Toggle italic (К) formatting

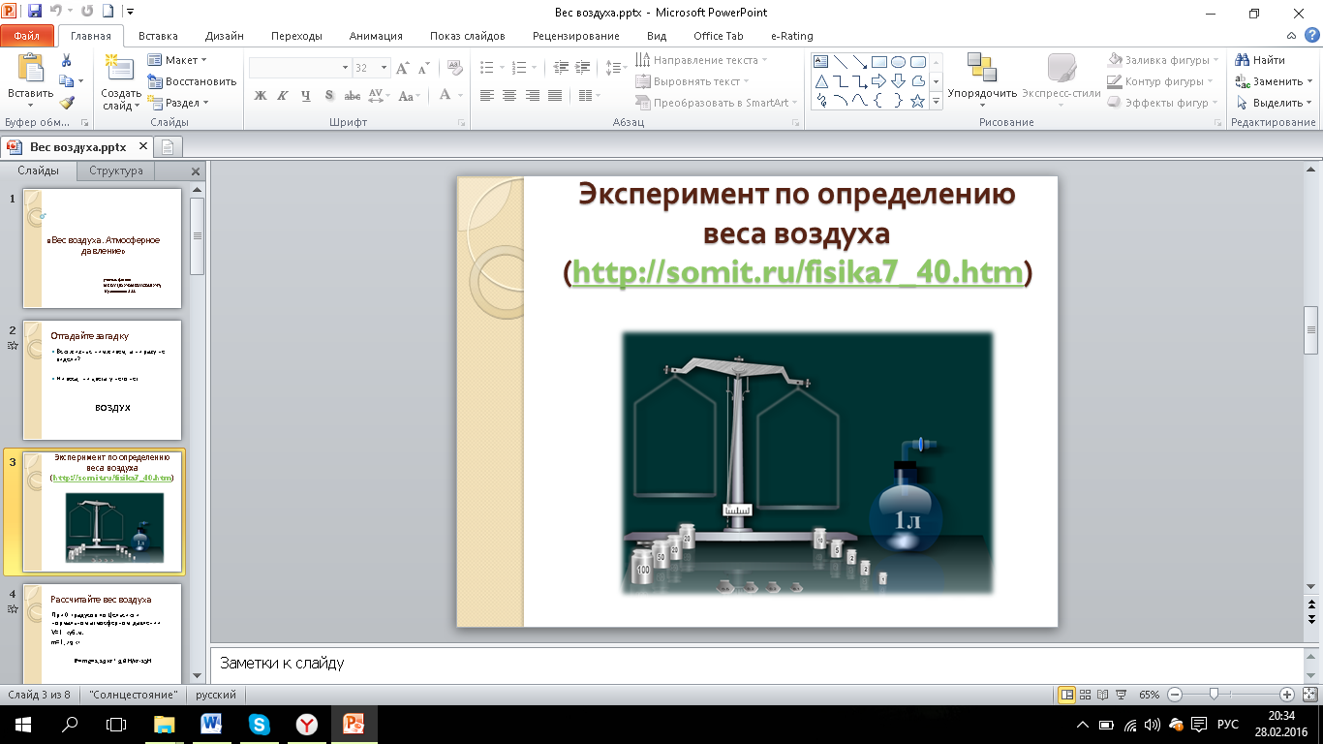point(283,95)
